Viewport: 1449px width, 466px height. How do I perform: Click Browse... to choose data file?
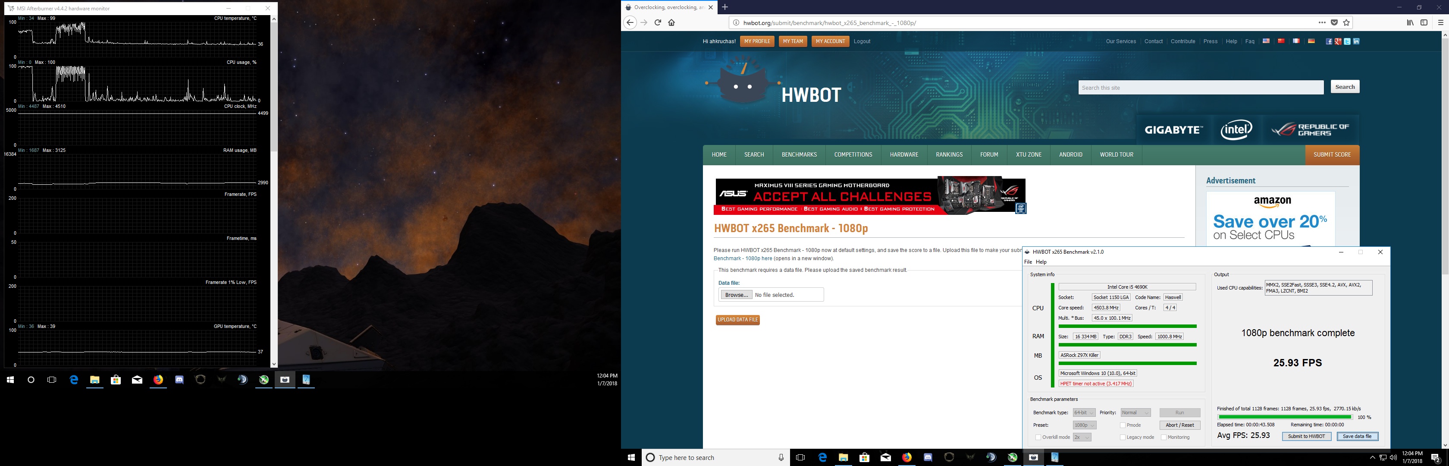point(736,295)
